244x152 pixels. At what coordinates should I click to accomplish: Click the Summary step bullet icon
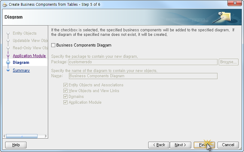point(8,70)
